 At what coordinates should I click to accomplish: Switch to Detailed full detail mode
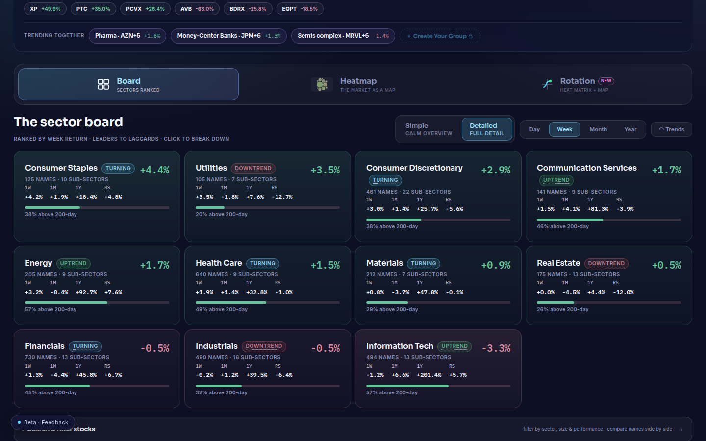pyautogui.click(x=487, y=129)
